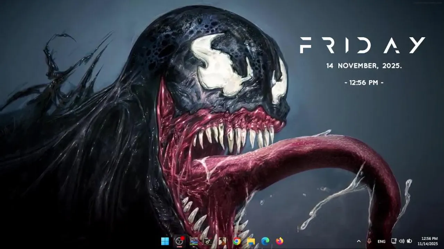Image resolution: width=444 pixels, height=249 pixels.
Task: Expand the hidden system tray icons chevron
Action: pos(359,241)
